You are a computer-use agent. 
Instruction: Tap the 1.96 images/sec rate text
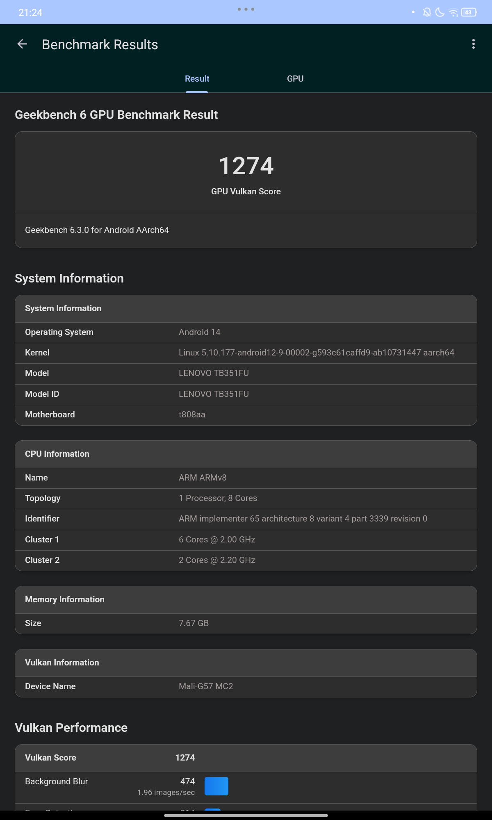pos(166,793)
